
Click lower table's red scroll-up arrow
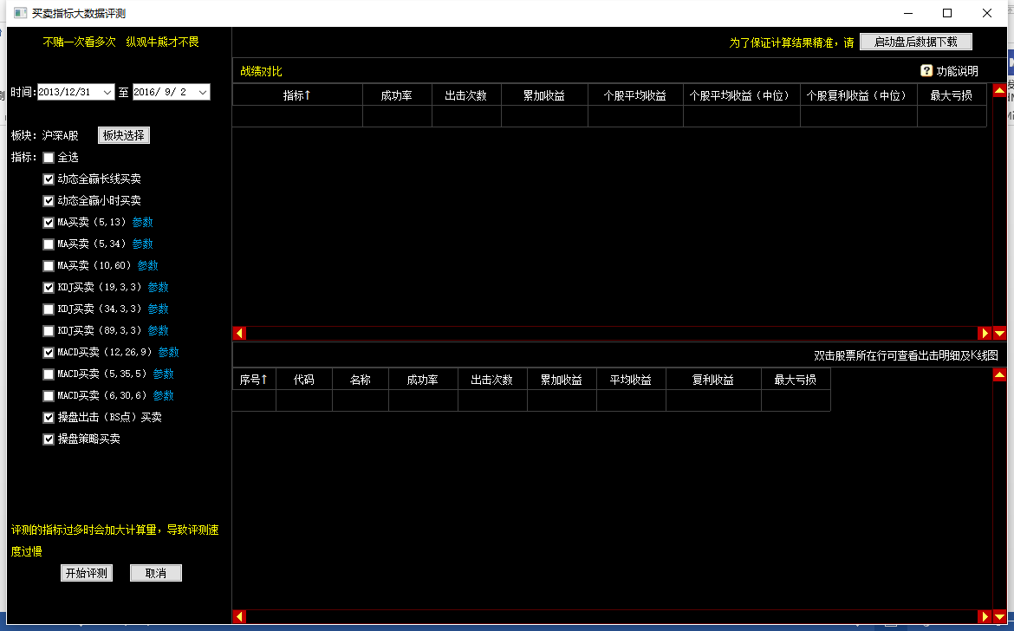[999, 374]
